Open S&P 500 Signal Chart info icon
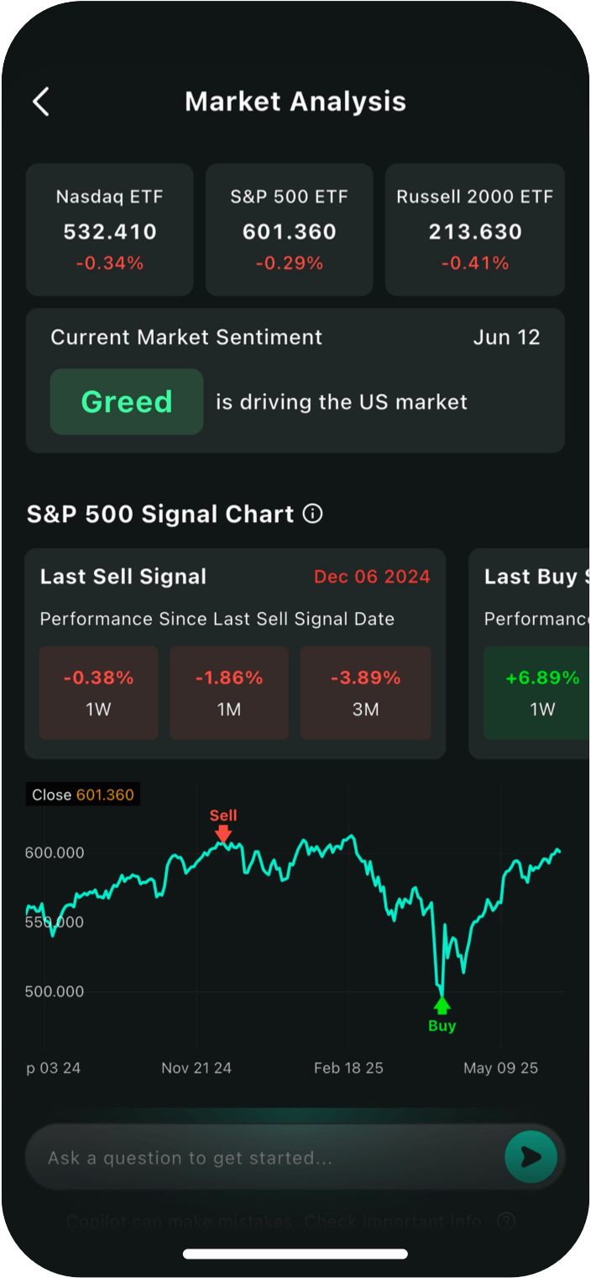Screen dimensions: 591x1278 [x=312, y=514]
